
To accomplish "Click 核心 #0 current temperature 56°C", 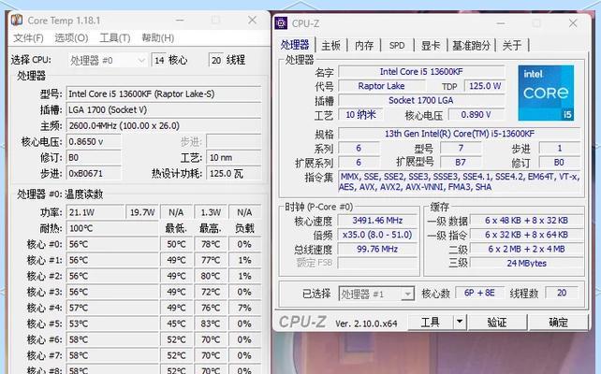I will [x=112, y=244].
